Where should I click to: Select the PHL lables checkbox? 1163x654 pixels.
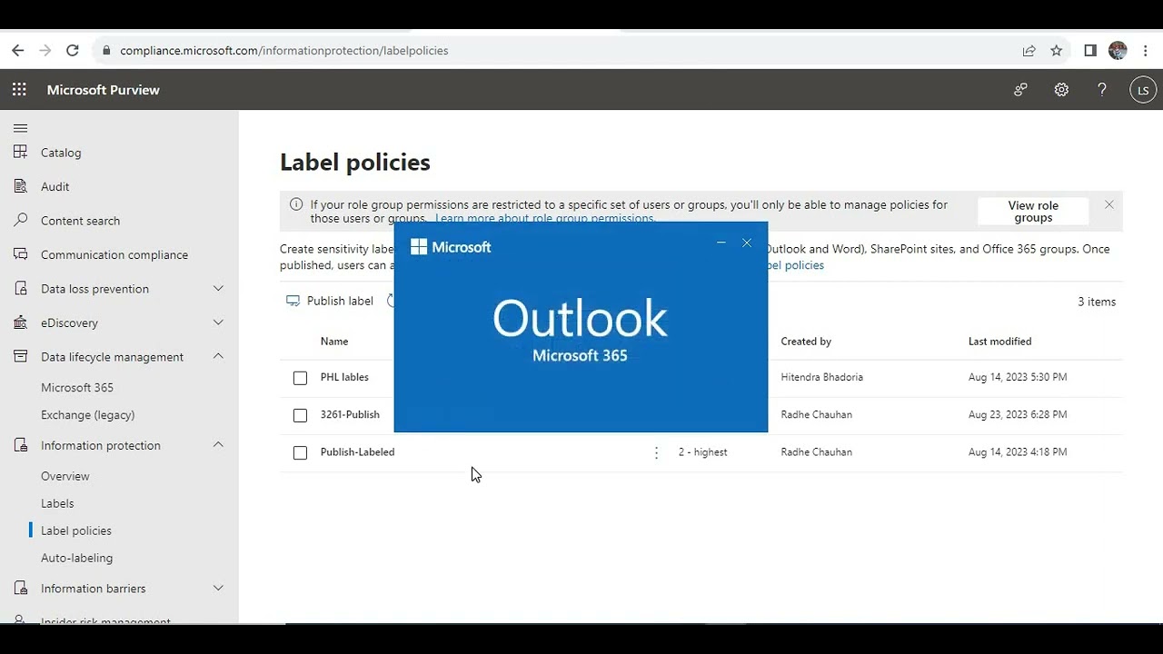pos(300,378)
